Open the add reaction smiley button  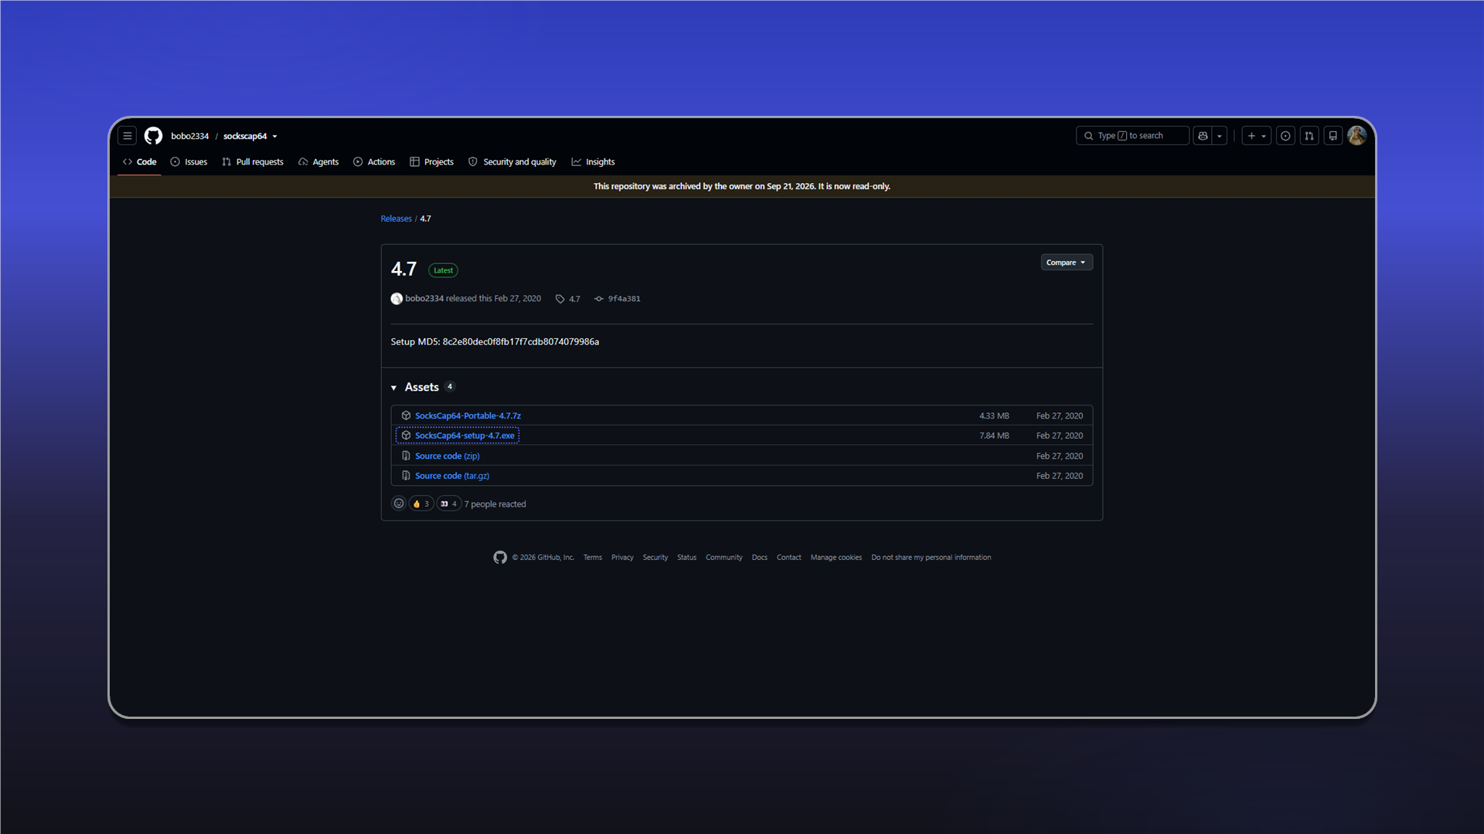coord(399,503)
